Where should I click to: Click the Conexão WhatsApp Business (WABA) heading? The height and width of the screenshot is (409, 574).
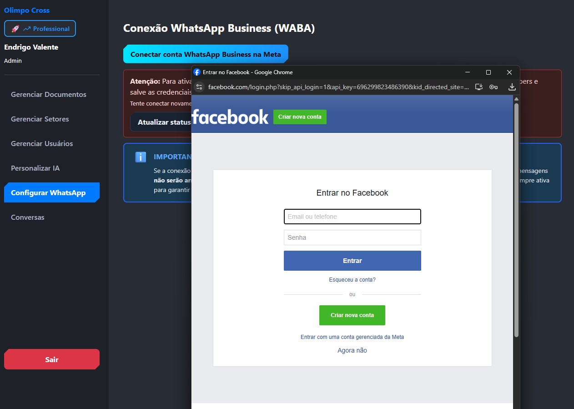[x=219, y=28]
